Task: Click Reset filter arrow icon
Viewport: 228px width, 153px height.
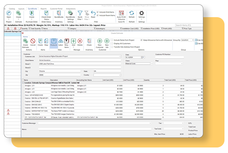Action: [x=93, y=13]
